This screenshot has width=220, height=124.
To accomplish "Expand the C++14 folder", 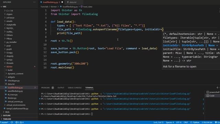I will [x=9, y=11].
